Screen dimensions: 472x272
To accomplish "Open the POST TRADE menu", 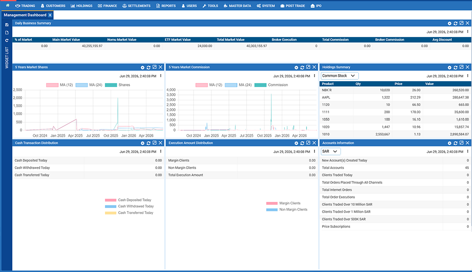I will tap(292, 6).
